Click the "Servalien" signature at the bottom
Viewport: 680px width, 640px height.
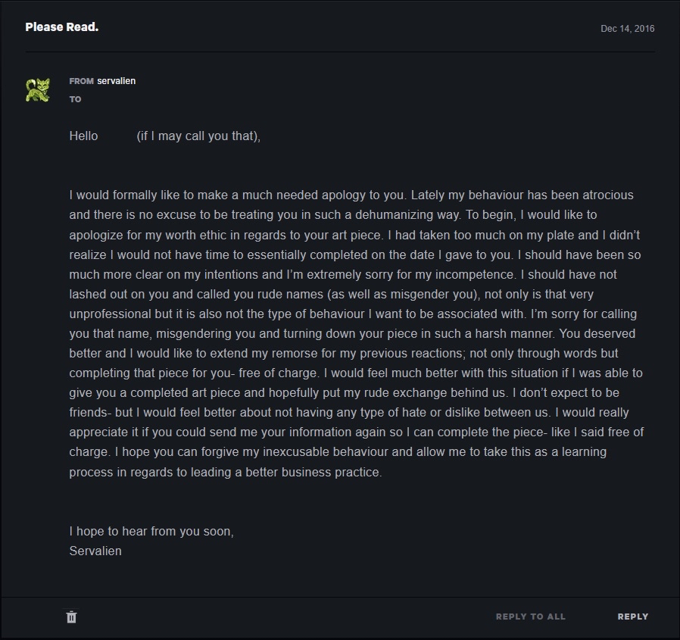(x=95, y=551)
